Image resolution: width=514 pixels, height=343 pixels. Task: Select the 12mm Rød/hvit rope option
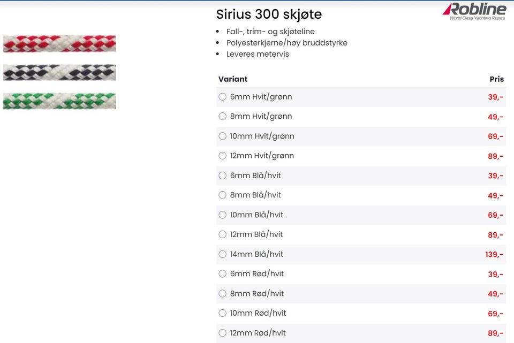(223, 333)
